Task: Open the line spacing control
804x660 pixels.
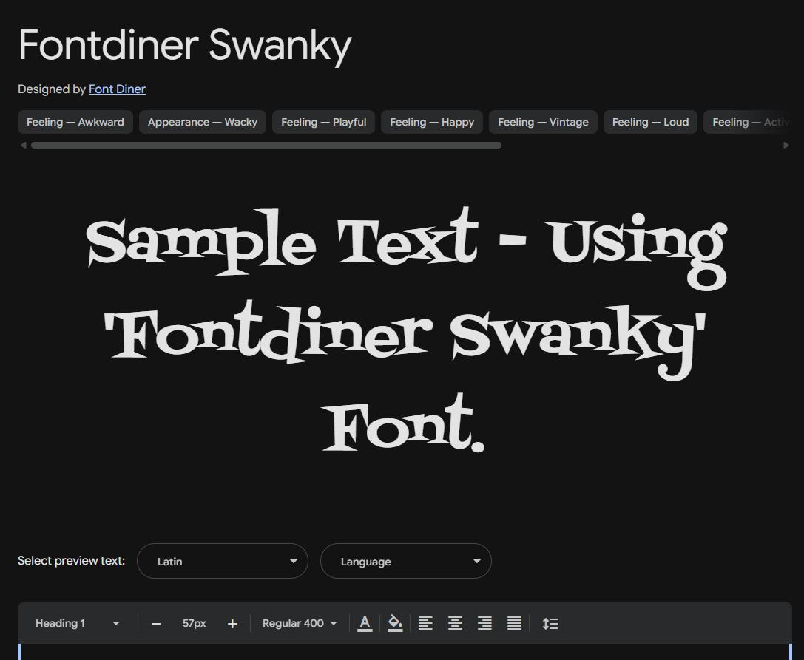Action: (x=550, y=623)
